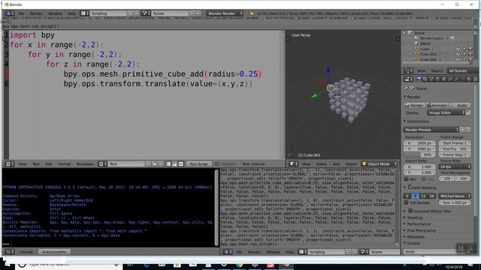Open the Render menu in top bar
Image resolution: width=481 pixels, height=270 pixels.
[x=36, y=13]
